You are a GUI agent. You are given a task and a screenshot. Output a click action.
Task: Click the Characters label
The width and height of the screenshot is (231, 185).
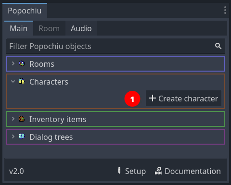click(x=49, y=82)
